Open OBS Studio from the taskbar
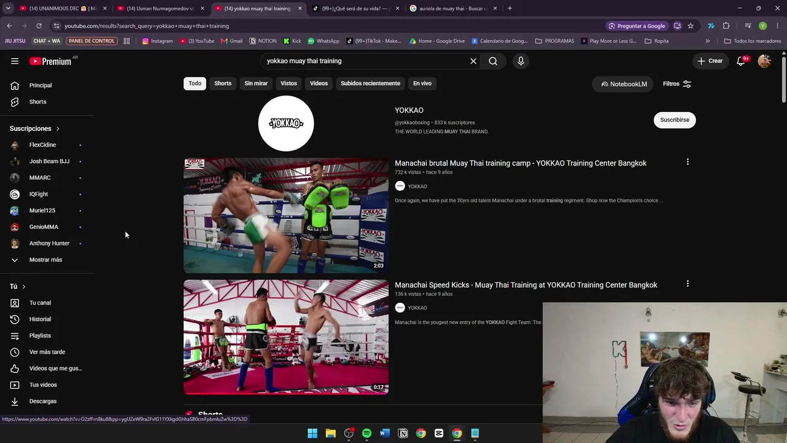 click(349, 433)
